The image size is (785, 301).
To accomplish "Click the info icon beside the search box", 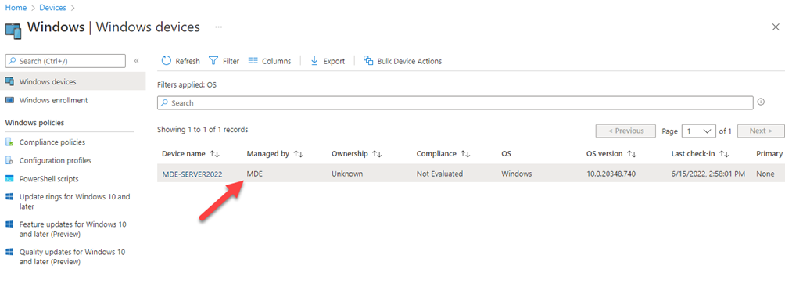I will click(x=761, y=102).
